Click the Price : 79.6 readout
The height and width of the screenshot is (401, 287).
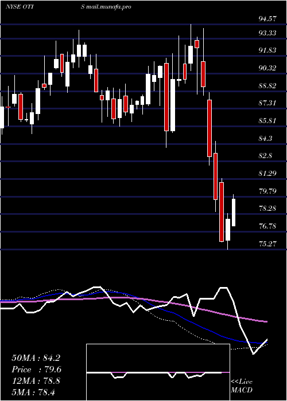(37, 369)
